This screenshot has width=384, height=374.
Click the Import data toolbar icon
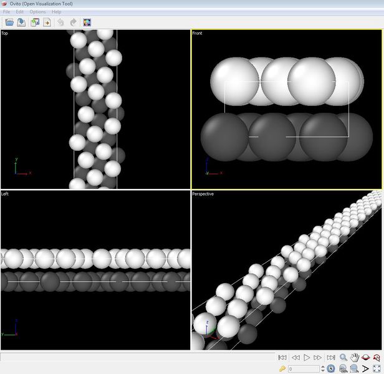point(35,22)
